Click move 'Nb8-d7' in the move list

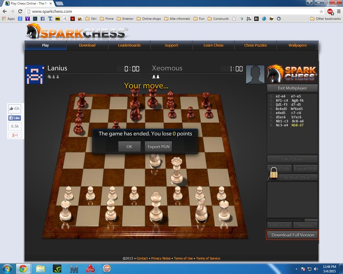297,125
